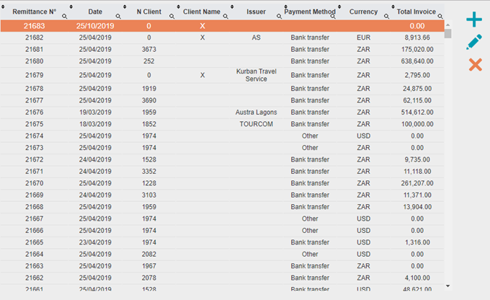Toggle the sort arrows beside the N Client header
The width and height of the screenshot is (490, 300).
click(x=125, y=6)
